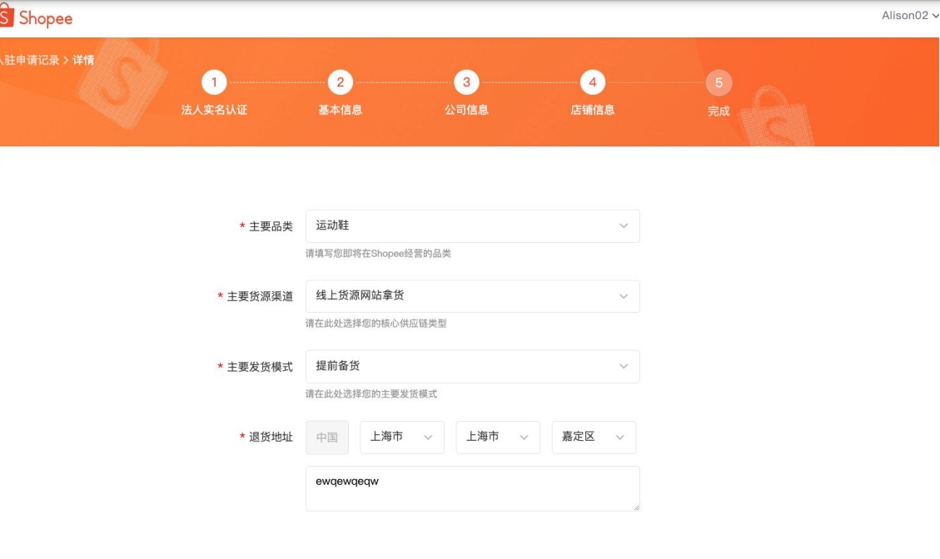Click the return address text area
The image size is (940, 559).
coord(471,487)
